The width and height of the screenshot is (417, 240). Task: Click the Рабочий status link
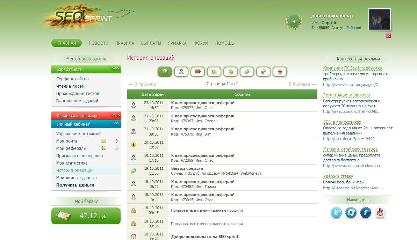[x=354, y=28]
